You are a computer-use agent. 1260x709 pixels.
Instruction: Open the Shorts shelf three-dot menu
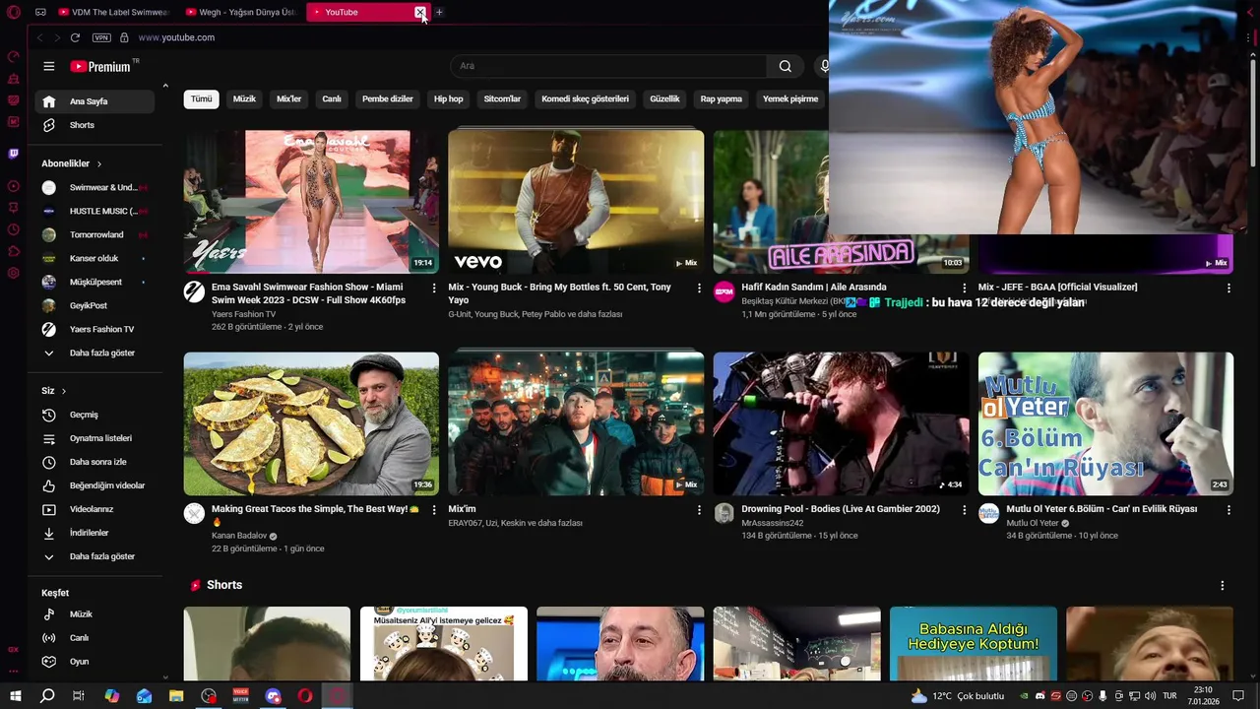click(1222, 585)
